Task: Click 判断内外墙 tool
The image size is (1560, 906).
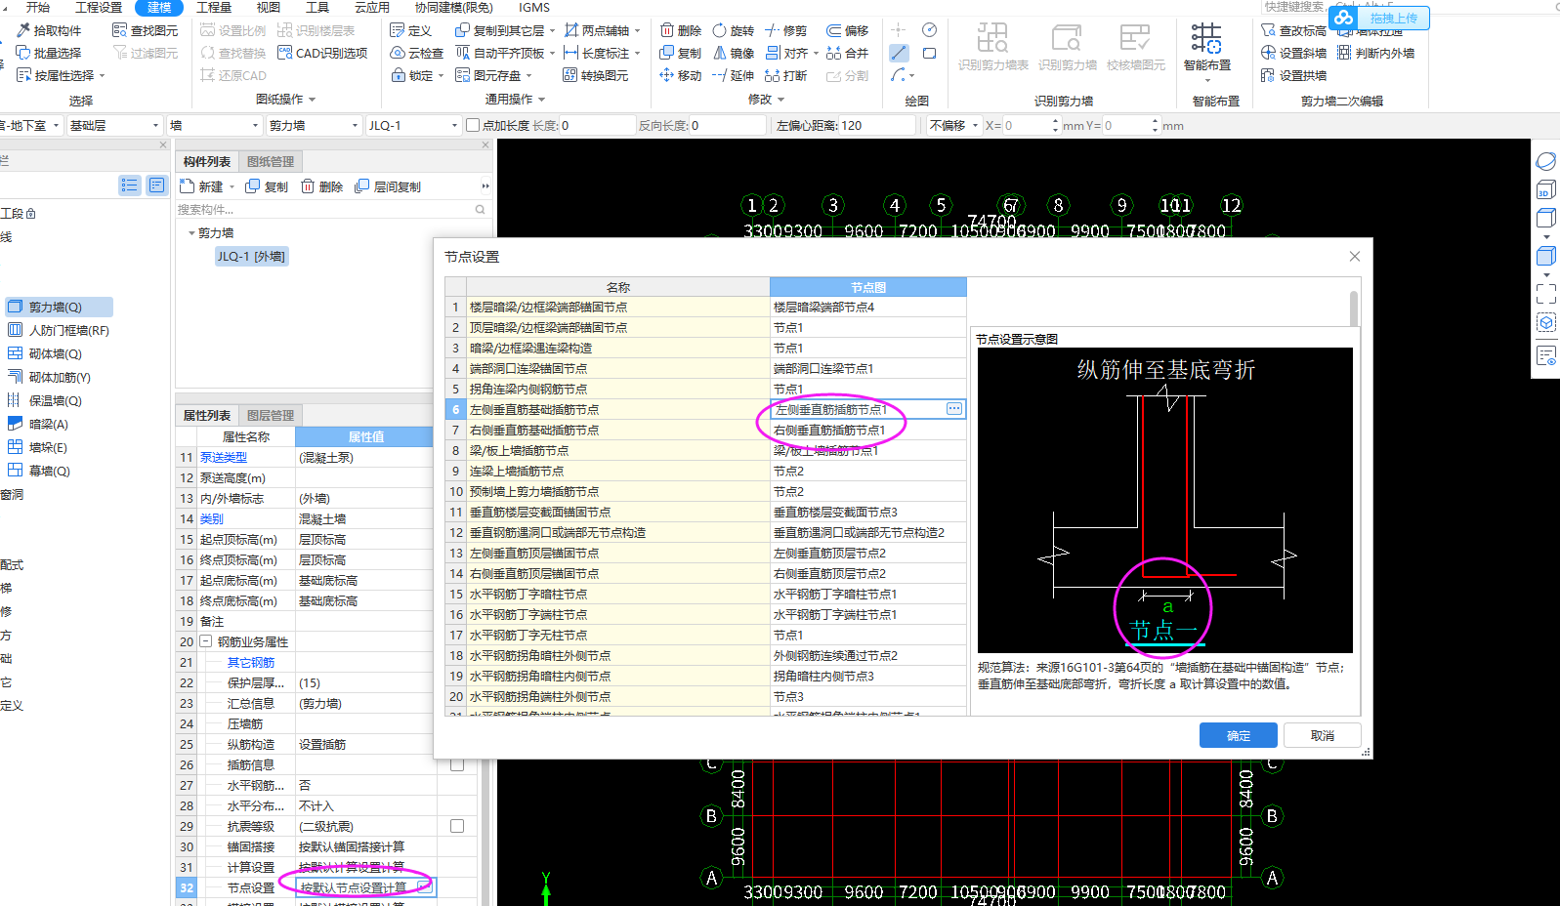Action: pyautogui.click(x=1375, y=53)
